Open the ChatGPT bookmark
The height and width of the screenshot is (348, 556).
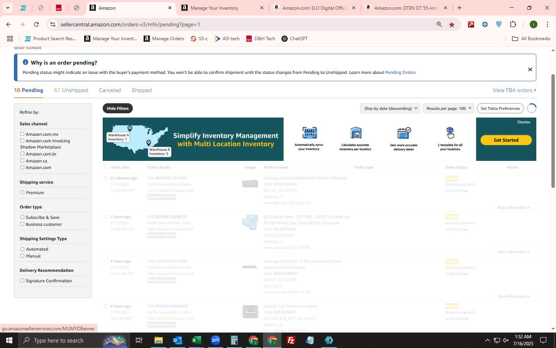click(295, 39)
